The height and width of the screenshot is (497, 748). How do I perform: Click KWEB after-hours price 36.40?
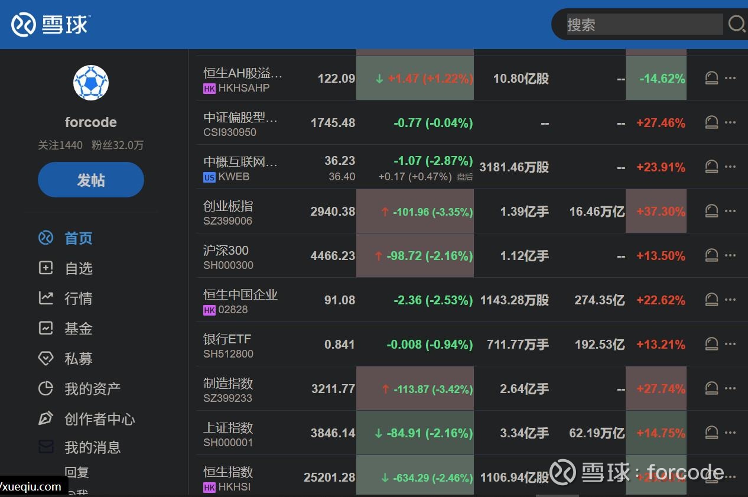342,176
